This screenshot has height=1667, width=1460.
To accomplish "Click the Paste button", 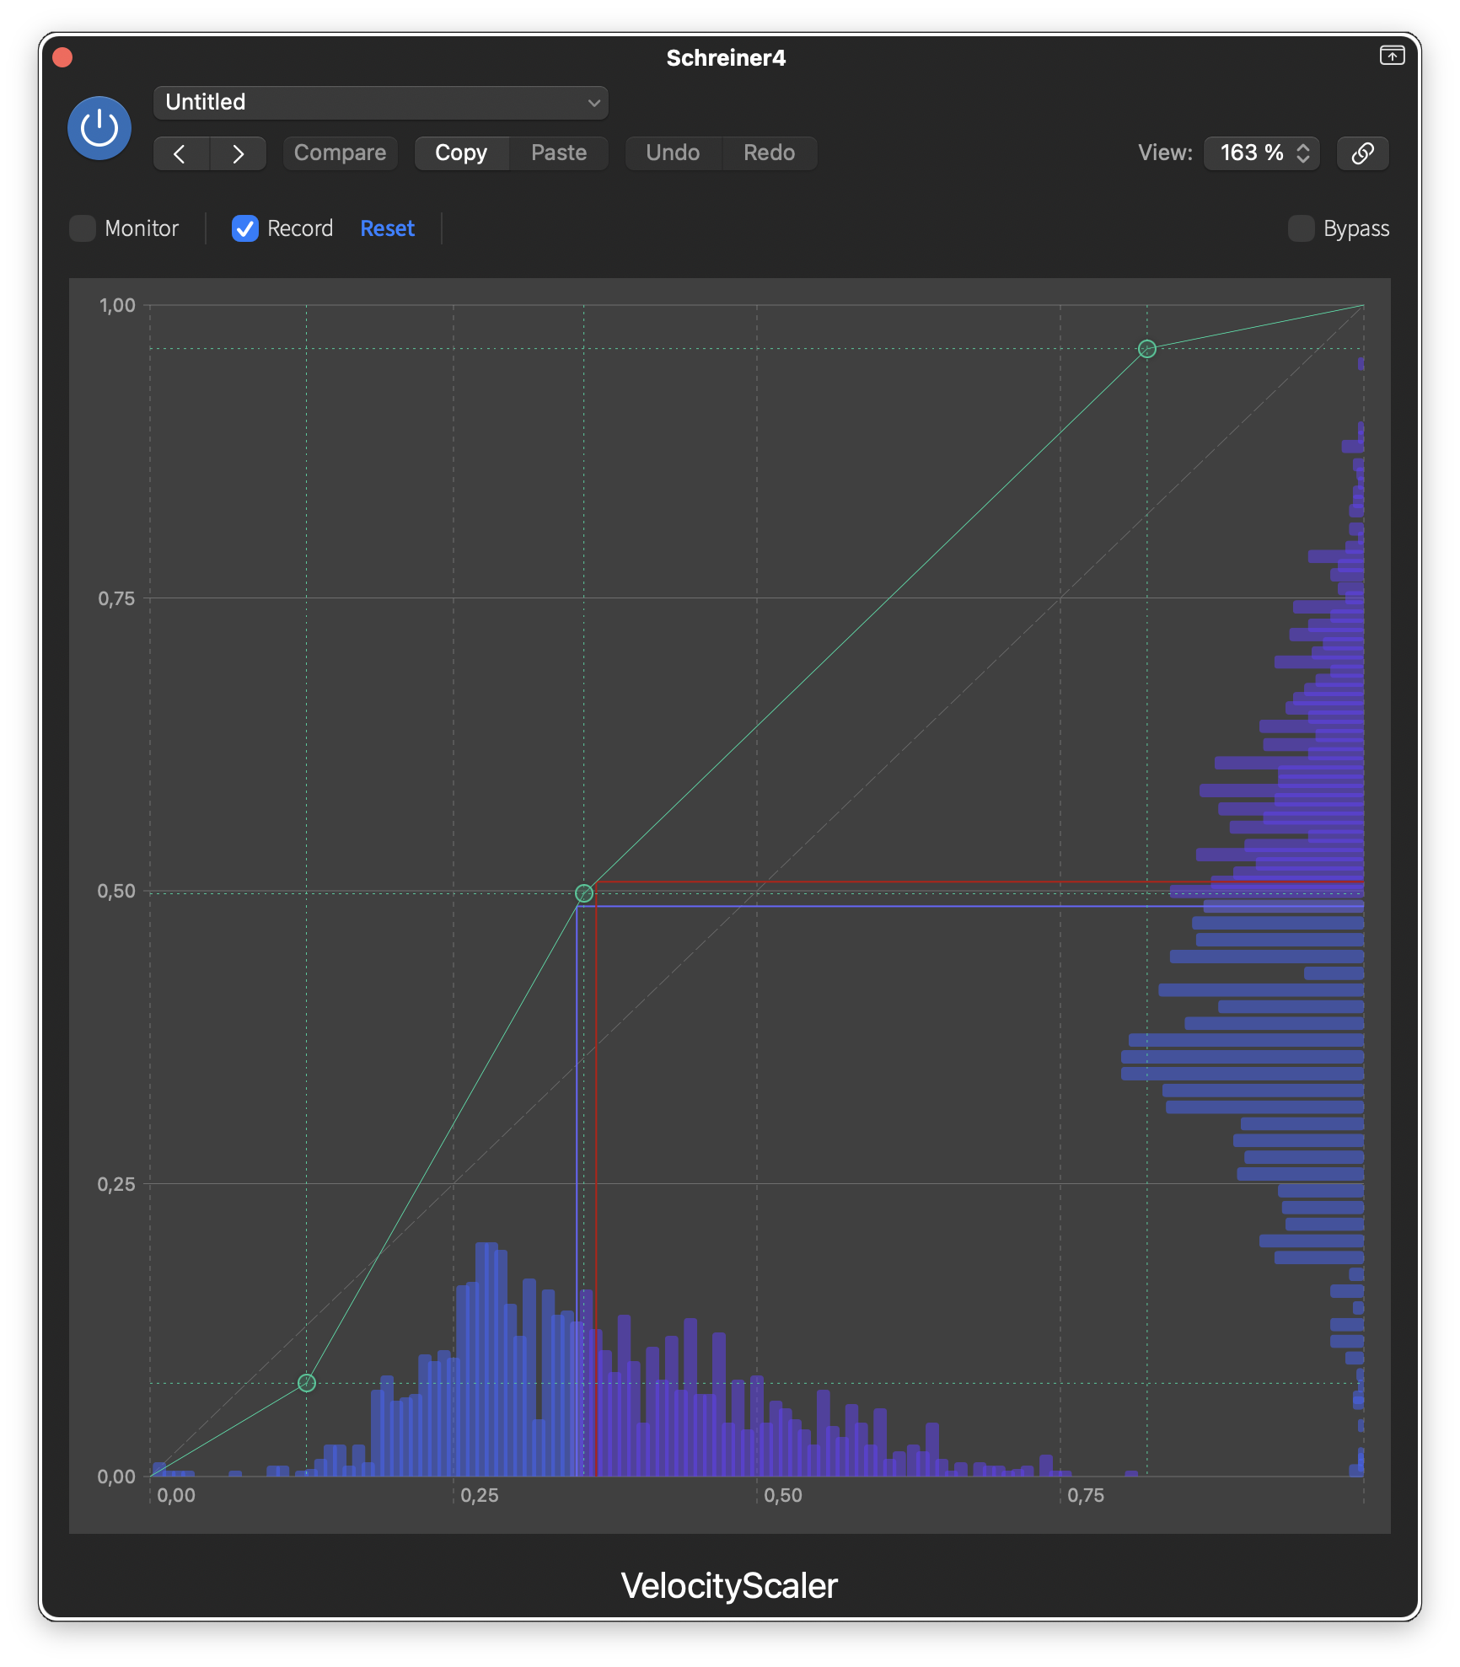I will pyautogui.click(x=559, y=153).
